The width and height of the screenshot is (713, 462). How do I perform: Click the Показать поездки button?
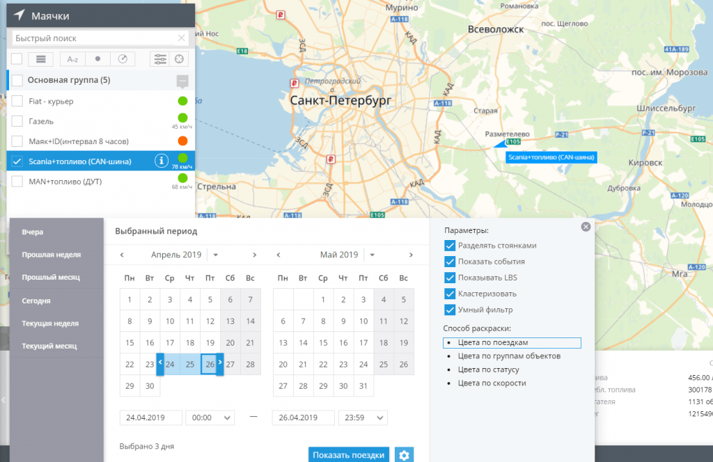[348, 455]
